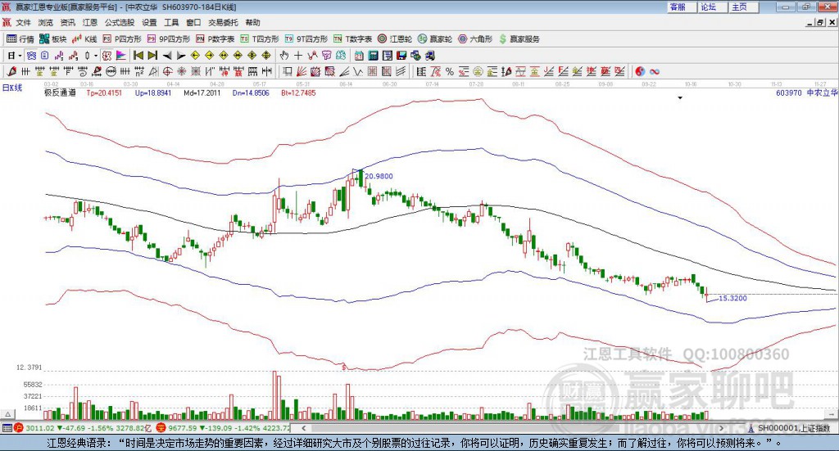Click the red save disk icon
The height and width of the screenshot is (451, 839).
[x=401, y=56]
